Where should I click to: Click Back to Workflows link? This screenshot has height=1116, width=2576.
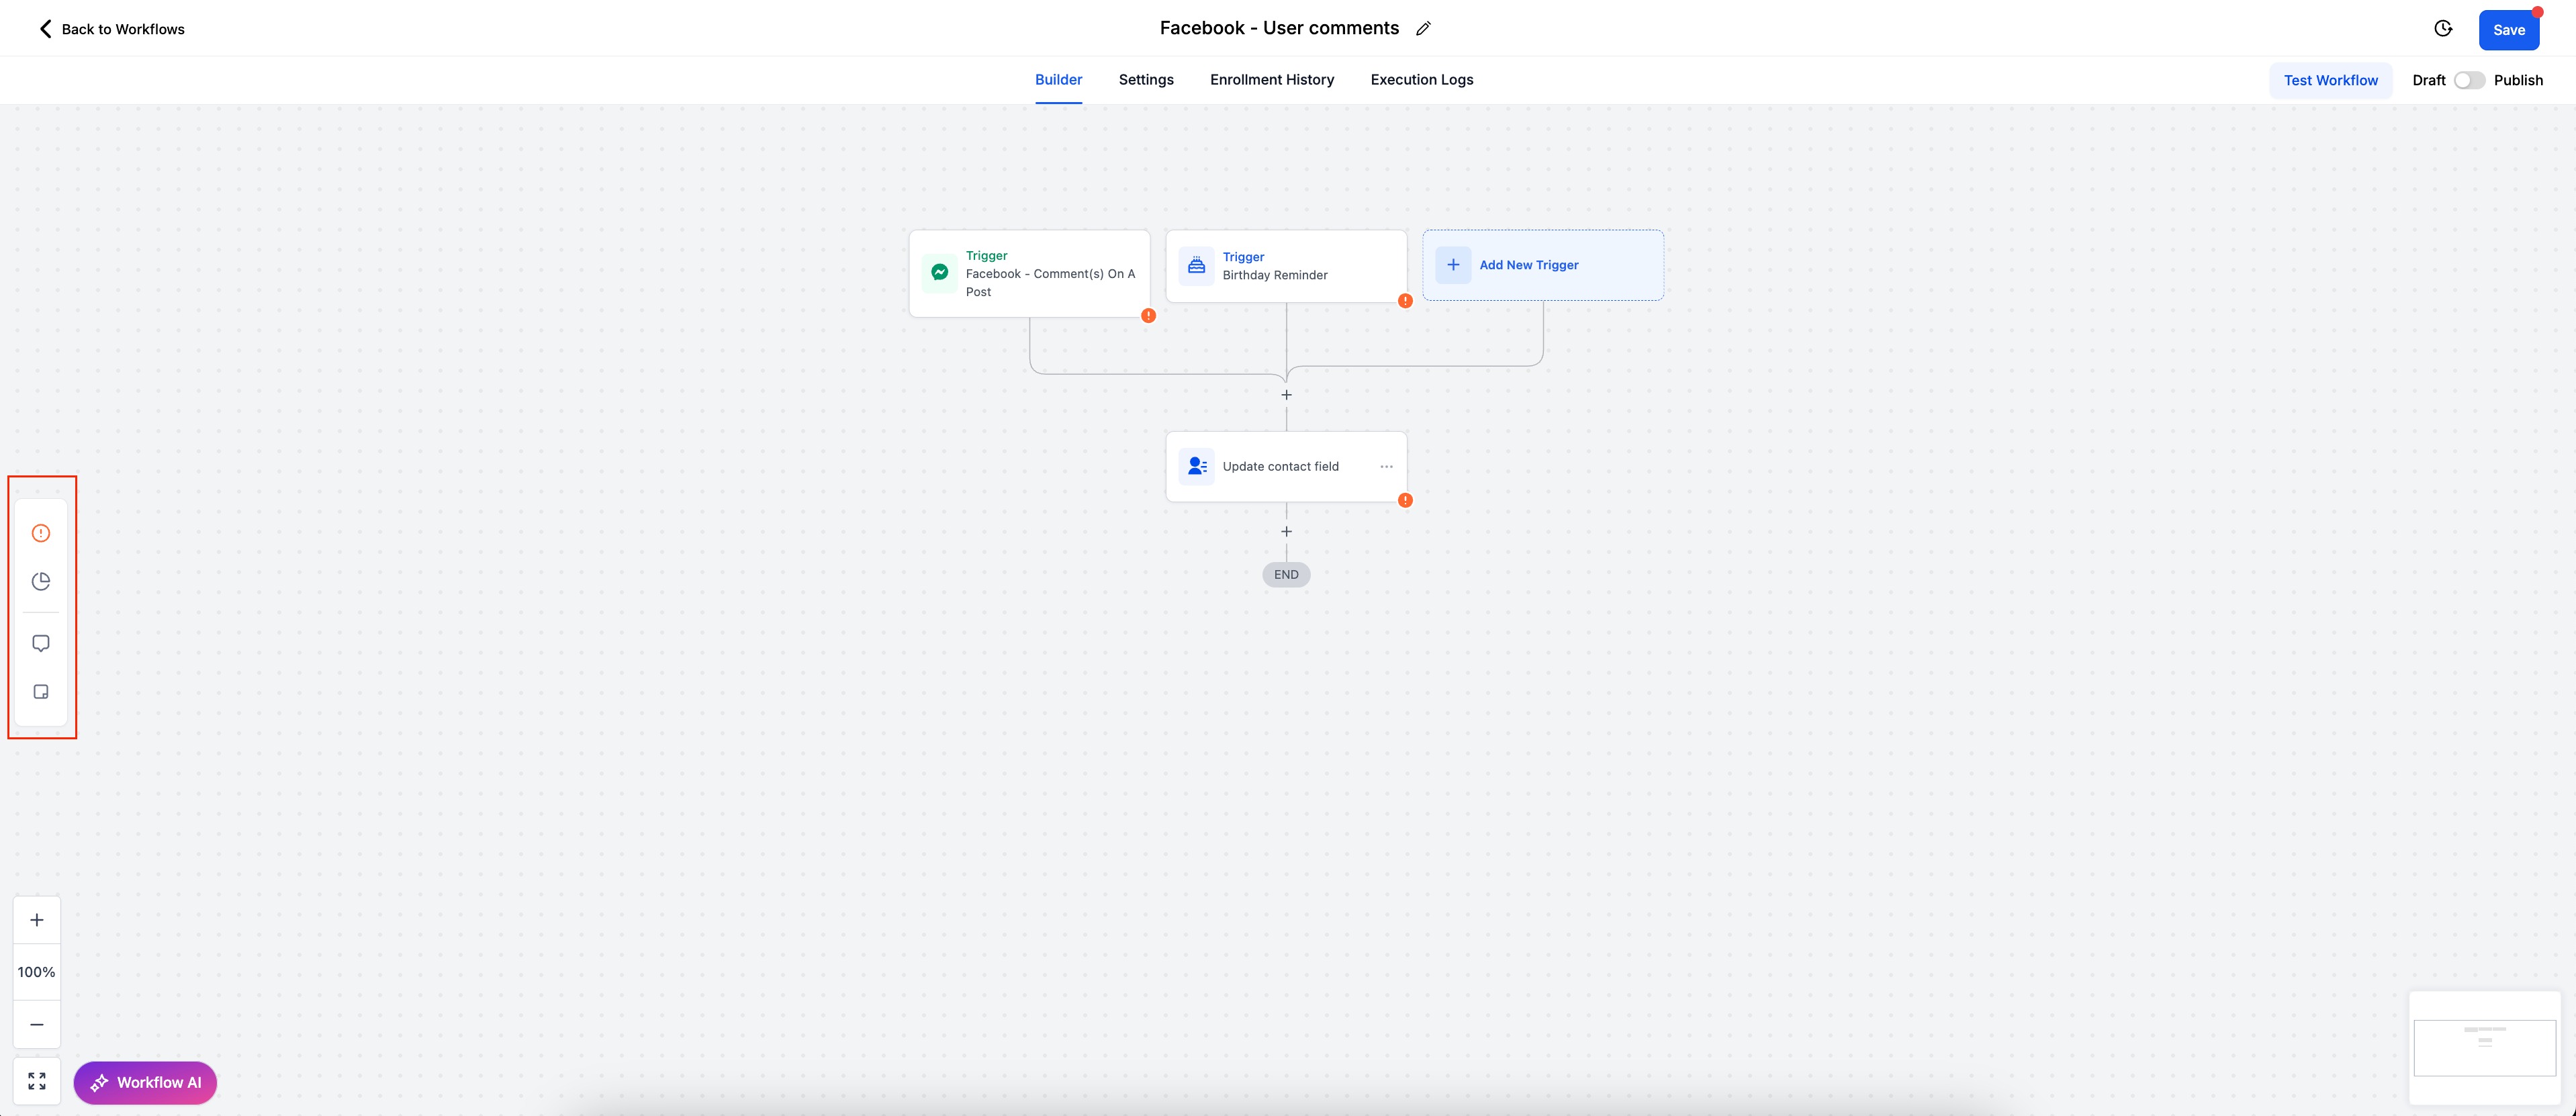pos(111,29)
